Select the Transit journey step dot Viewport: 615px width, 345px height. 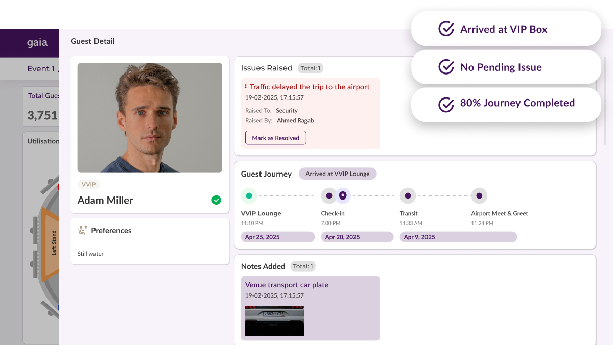(408, 195)
